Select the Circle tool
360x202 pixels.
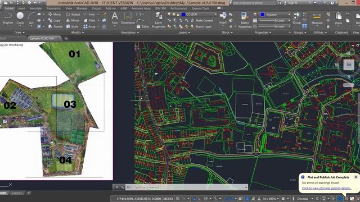tap(20, 19)
